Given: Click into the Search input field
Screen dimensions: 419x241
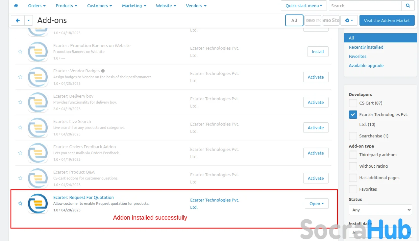Looking at the screenshot, I should (x=365, y=6).
